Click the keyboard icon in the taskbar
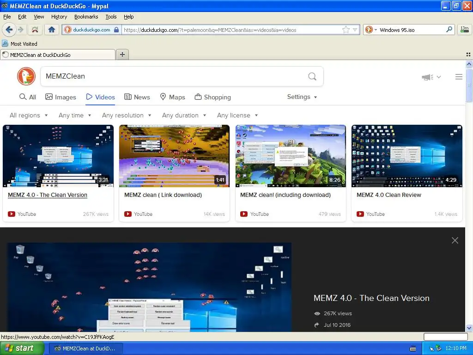Viewport: 473px width, 355px height. (x=413, y=349)
